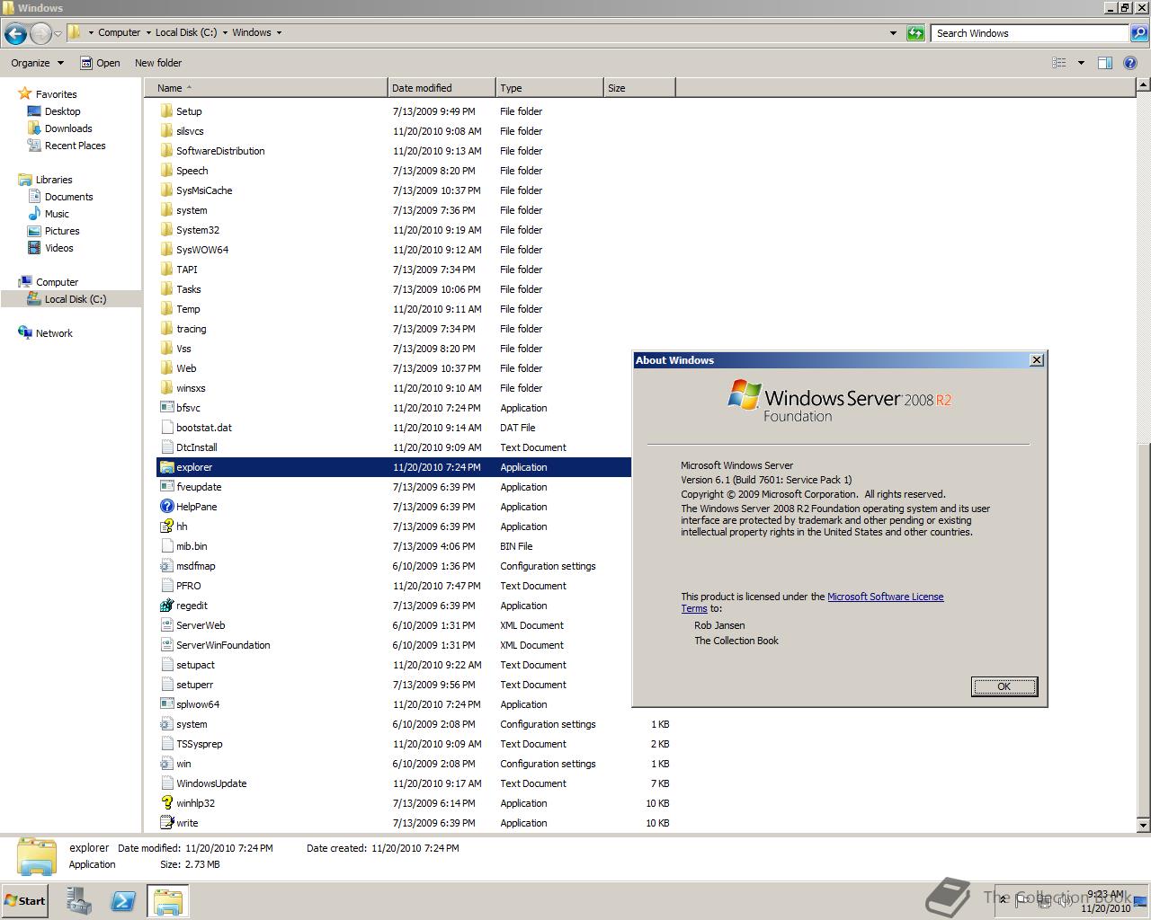Click New folder in toolbar
1151x920 pixels.
(x=158, y=63)
